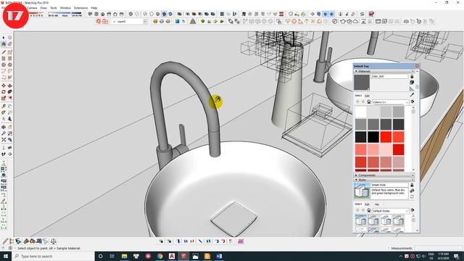464x261 pixels.
Task: Open the Default Styles collection dropdown
Action: pyautogui.click(x=391, y=211)
